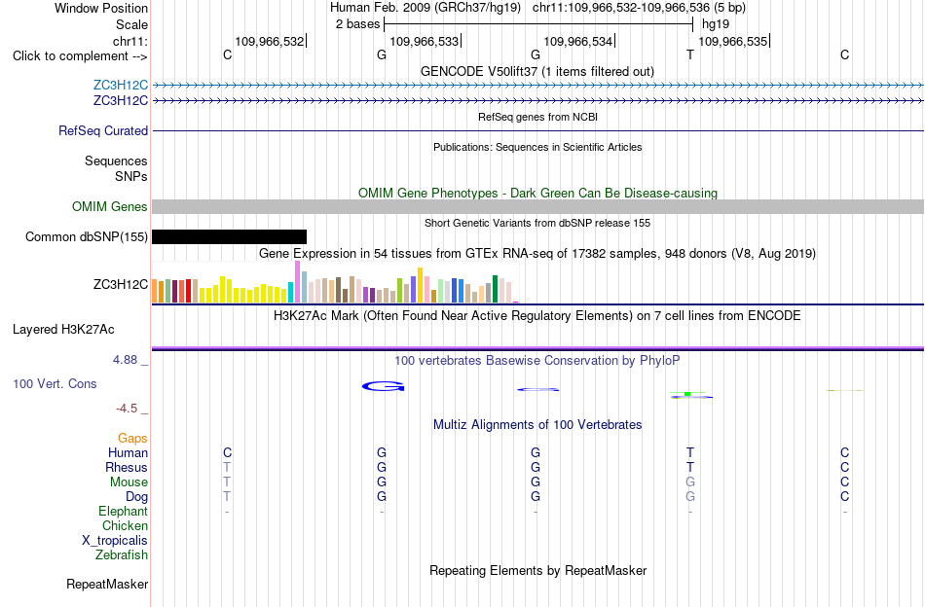
Task: Click the Scale label
Action: click(x=131, y=24)
